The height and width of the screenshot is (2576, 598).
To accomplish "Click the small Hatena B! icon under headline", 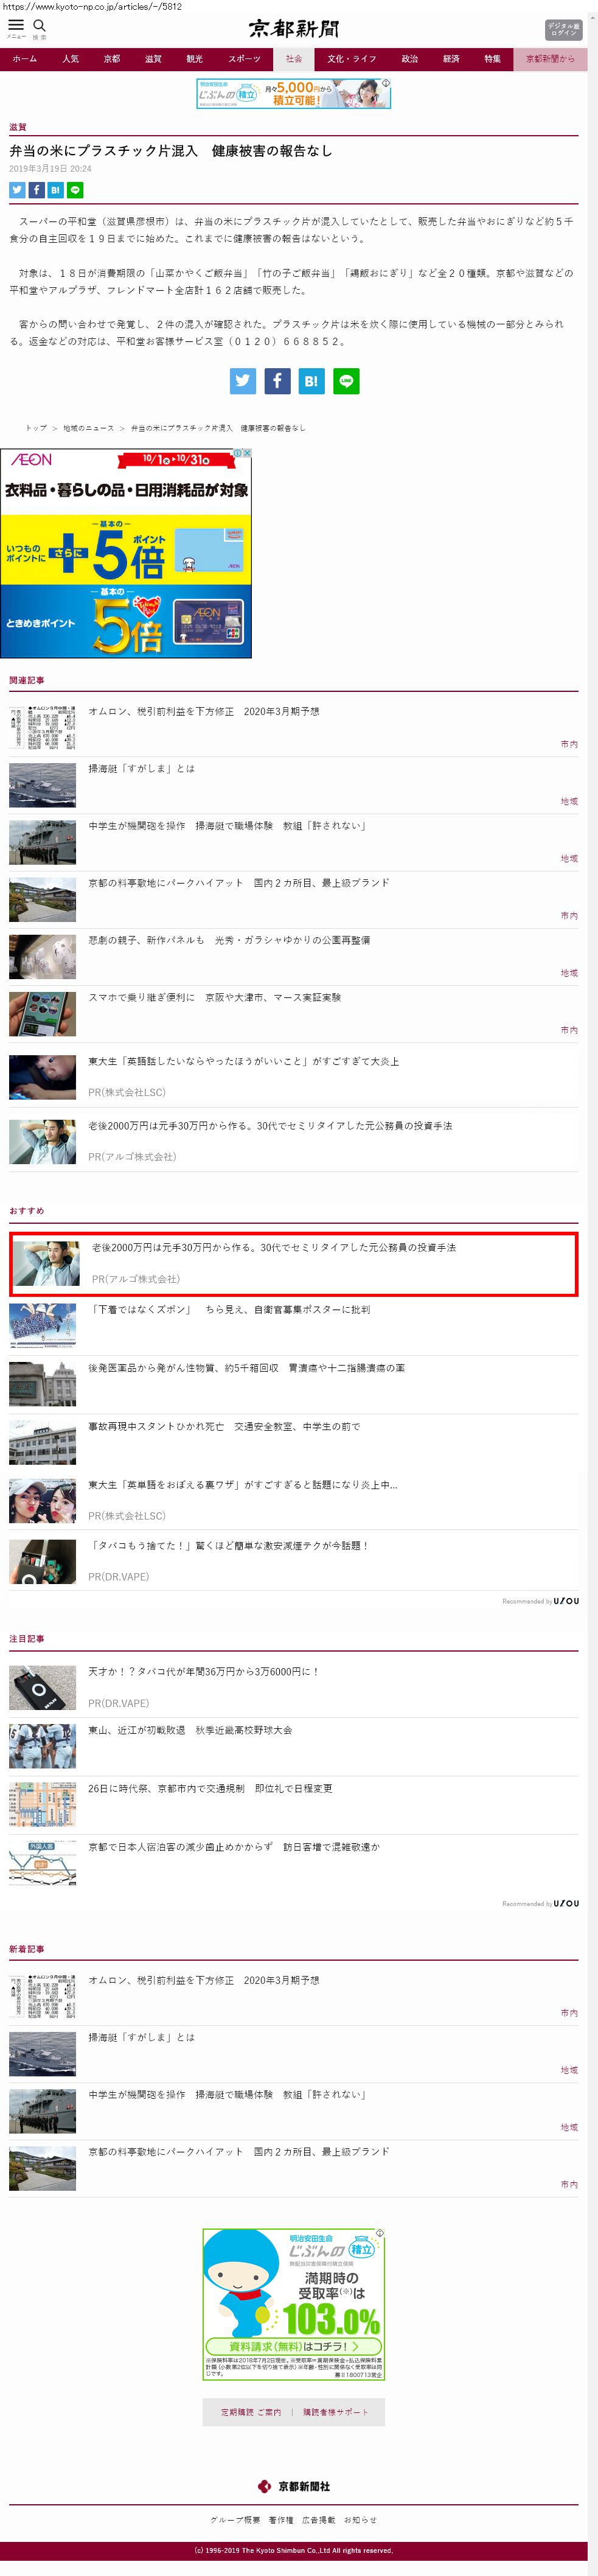I will [55, 190].
